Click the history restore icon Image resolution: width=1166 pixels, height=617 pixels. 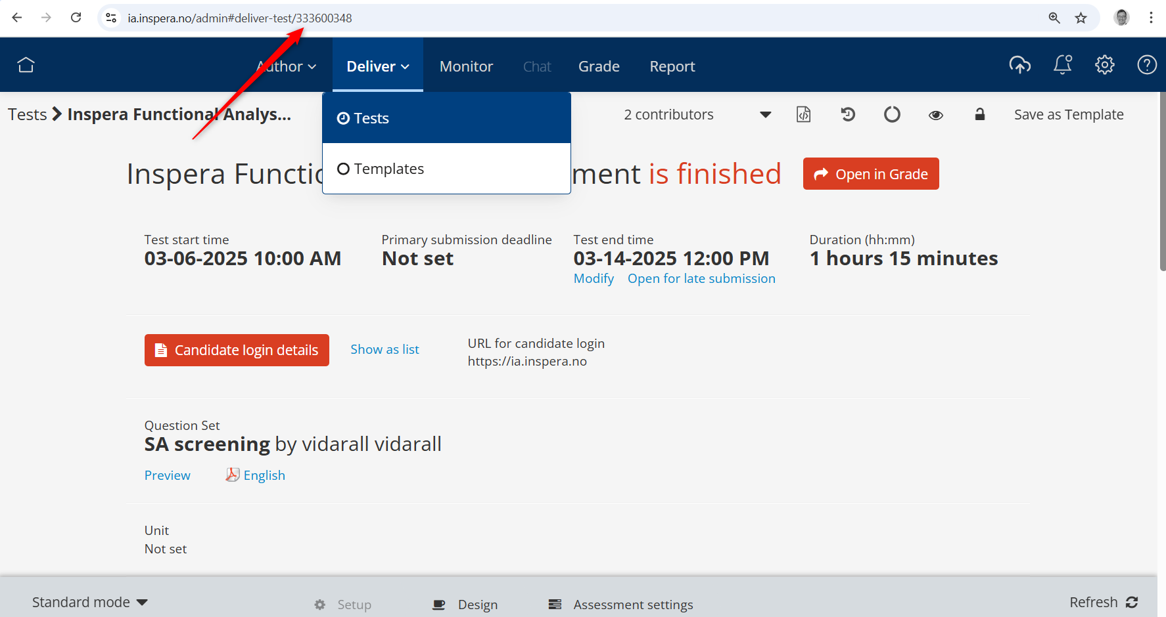[x=848, y=114]
